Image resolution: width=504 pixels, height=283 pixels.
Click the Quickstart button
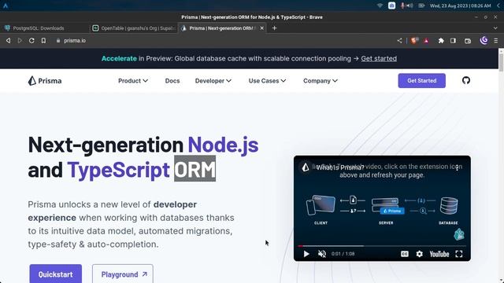[56, 274]
